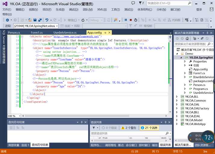The width and height of the screenshot is (215, 154).
Task: Switch to the UserInfoService.cs tab
Action: pyautogui.click(x=65, y=32)
